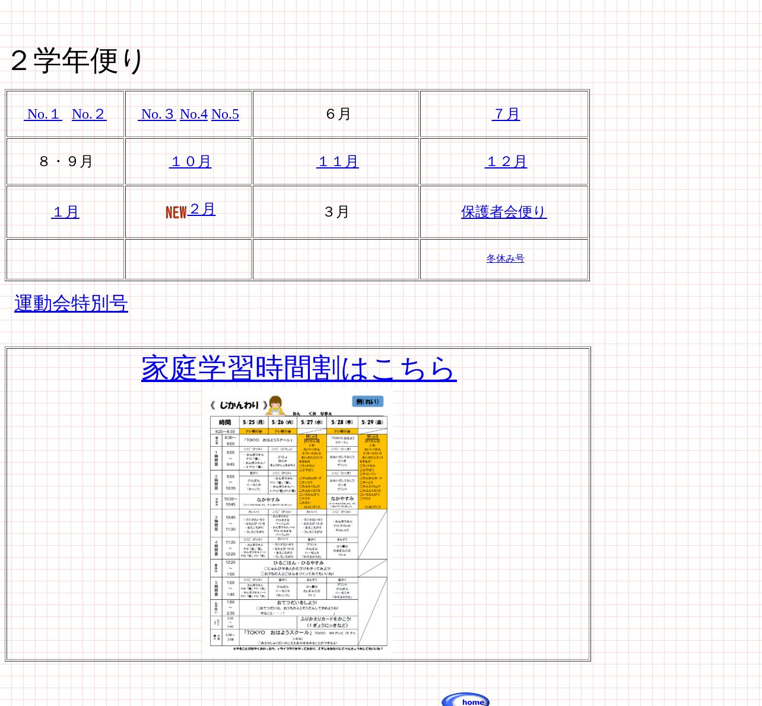762x706 pixels.
Task: Open the No.5 newsletter link
Action: tap(225, 114)
